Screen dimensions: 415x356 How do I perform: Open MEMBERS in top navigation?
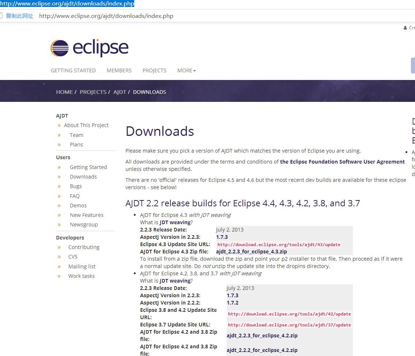119,70
